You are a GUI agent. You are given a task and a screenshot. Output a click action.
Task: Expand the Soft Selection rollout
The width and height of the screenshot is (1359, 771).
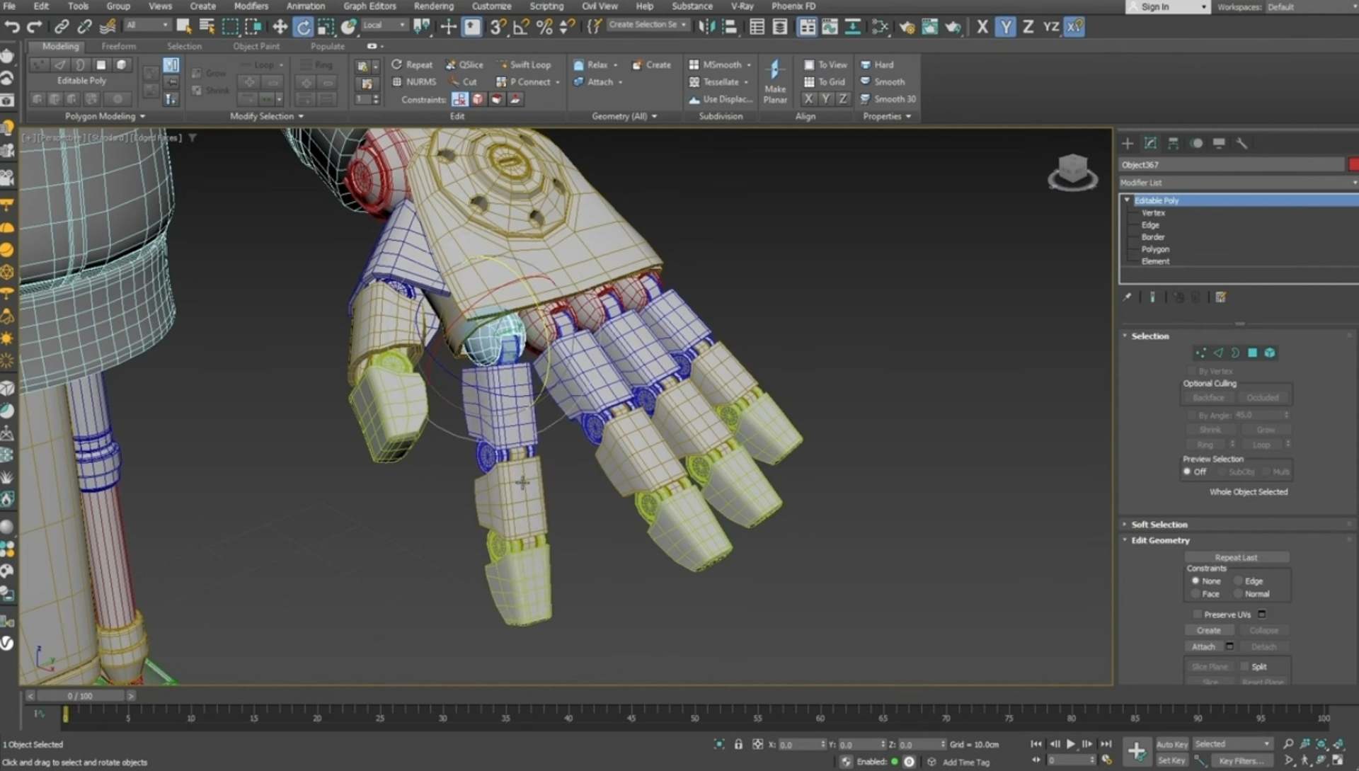pyautogui.click(x=1161, y=524)
